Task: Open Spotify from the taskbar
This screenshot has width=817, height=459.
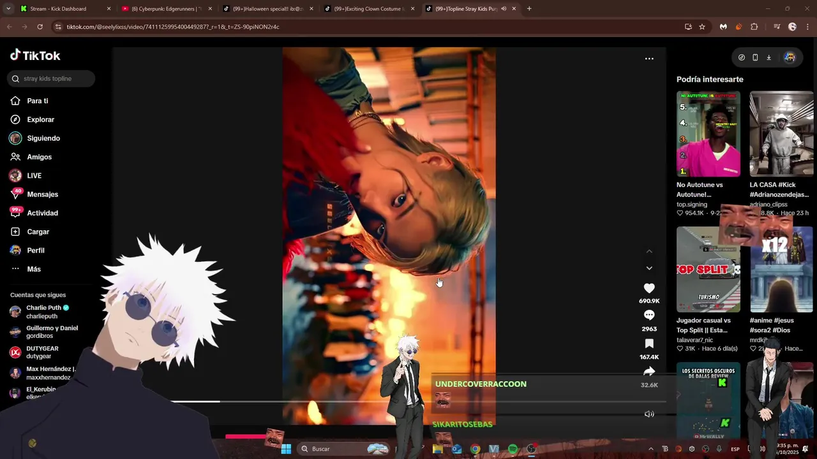Action: [513, 449]
